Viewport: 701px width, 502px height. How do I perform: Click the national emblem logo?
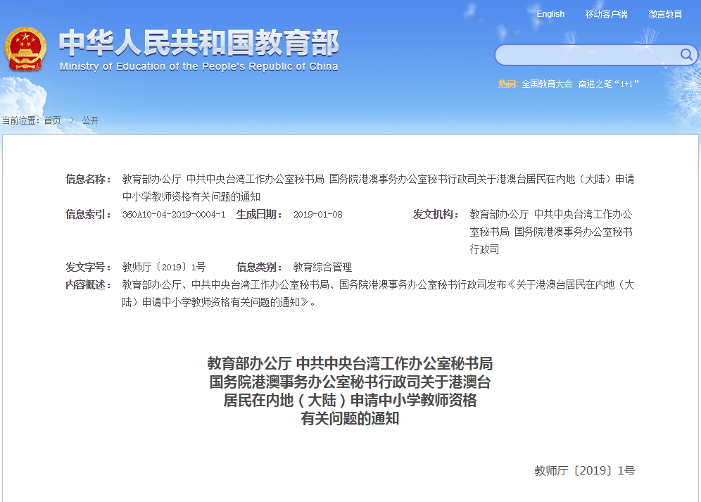pos(26,49)
